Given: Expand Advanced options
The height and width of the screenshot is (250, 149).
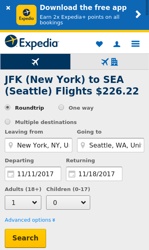Looking at the screenshot, I should click(x=30, y=220).
